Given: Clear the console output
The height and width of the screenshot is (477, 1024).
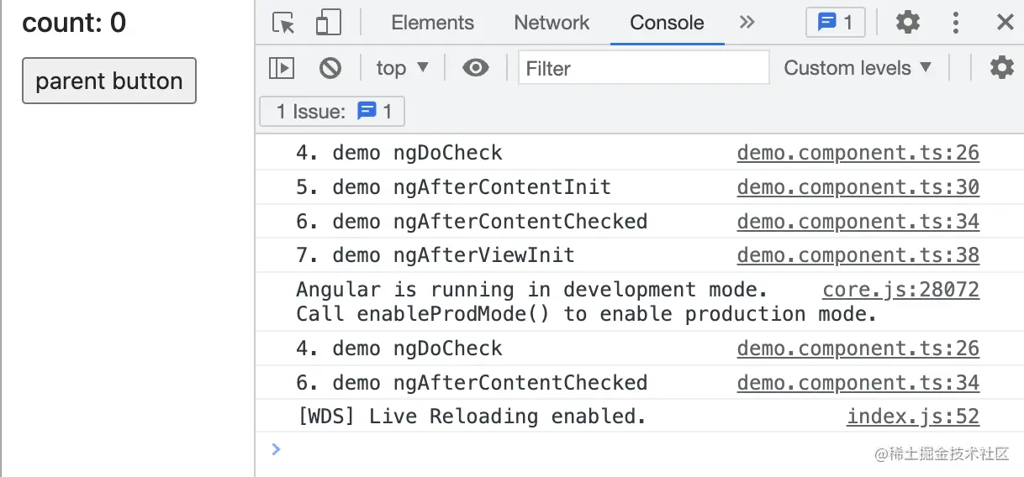Looking at the screenshot, I should pyautogui.click(x=330, y=68).
